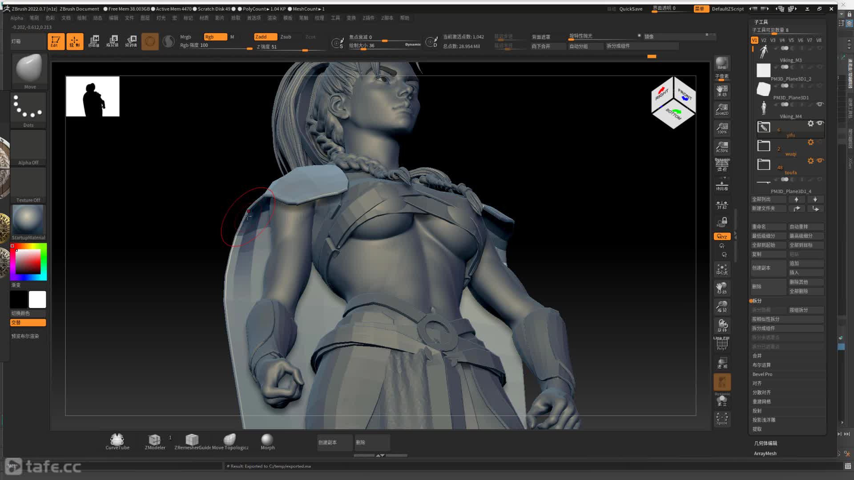Click the 灯箱 (LightBox) button
Viewport: 854px width, 480px height.
coord(28,41)
